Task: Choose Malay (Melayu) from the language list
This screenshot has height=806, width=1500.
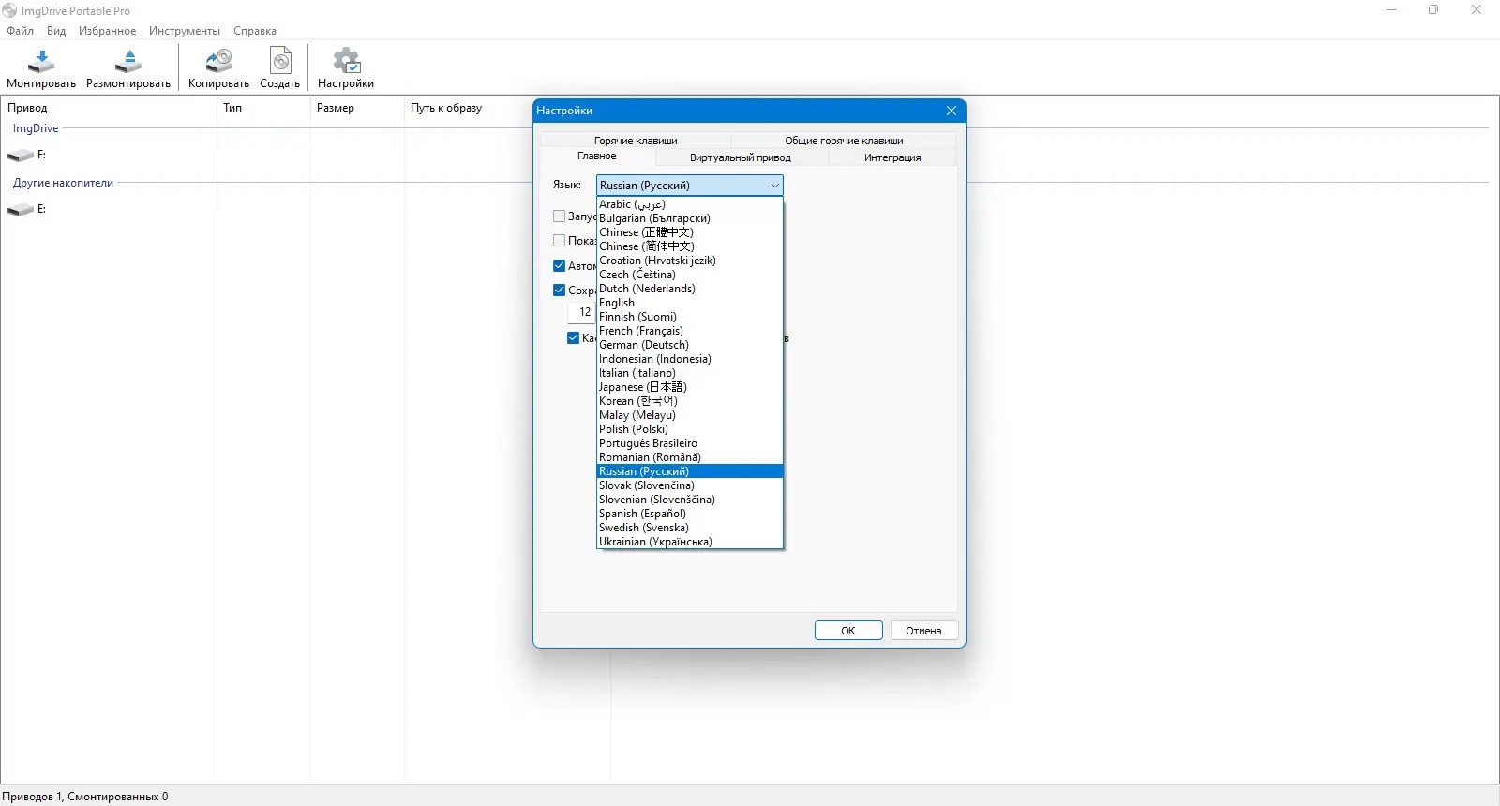Action: (x=690, y=415)
